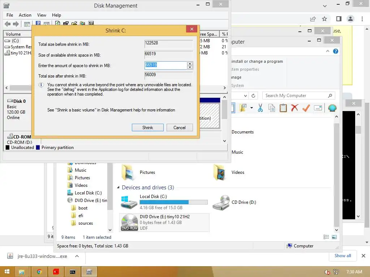Click the Search My Computer field
The height and width of the screenshot is (277, 370).
(299, 96)
